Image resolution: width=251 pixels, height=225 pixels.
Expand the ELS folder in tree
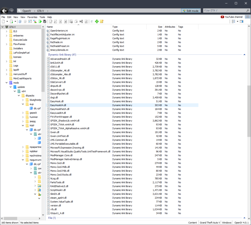(7, 31)
